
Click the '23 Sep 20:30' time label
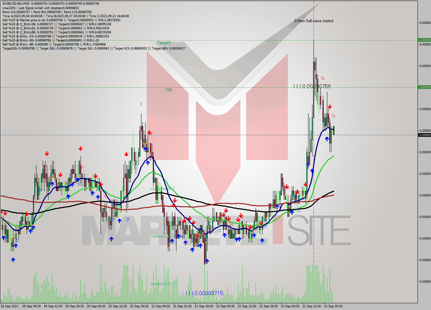pos(333,306)
